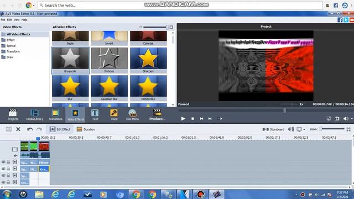Start playback in the preview
Image resolution: width=354 pixels, height=199 pixels.
[x=183, y=118]
